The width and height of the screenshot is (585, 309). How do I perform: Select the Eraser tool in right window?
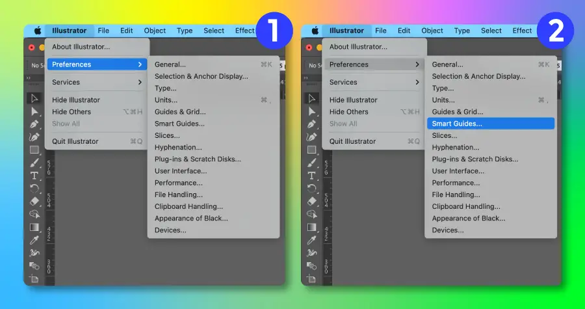pyautogui.click(x=312, y=202)
